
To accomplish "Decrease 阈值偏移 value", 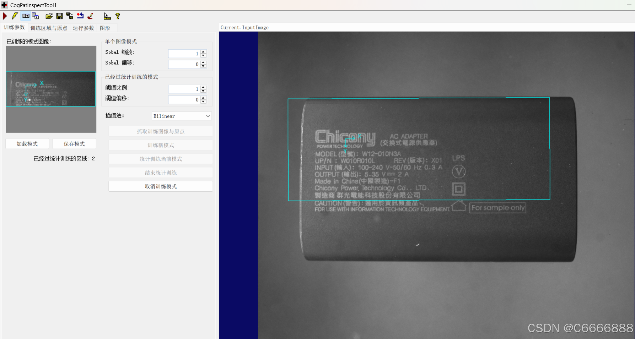I will [203, 102].
